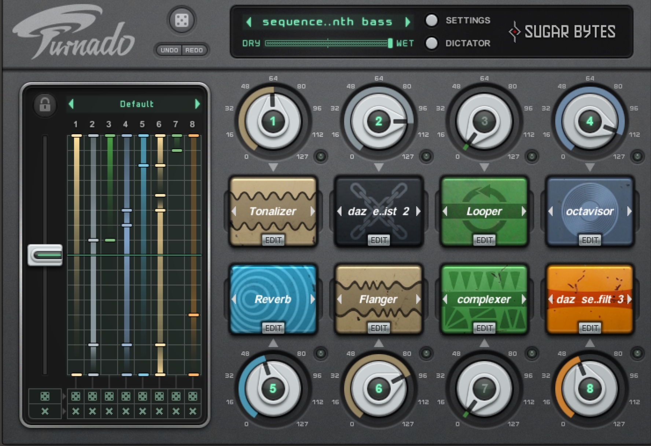Select next Dictator preset after Default

(198, 104)
